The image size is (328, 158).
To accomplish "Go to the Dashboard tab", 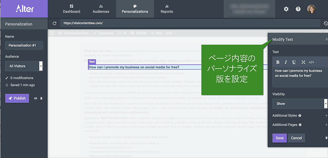I will [x=72, y=9].
